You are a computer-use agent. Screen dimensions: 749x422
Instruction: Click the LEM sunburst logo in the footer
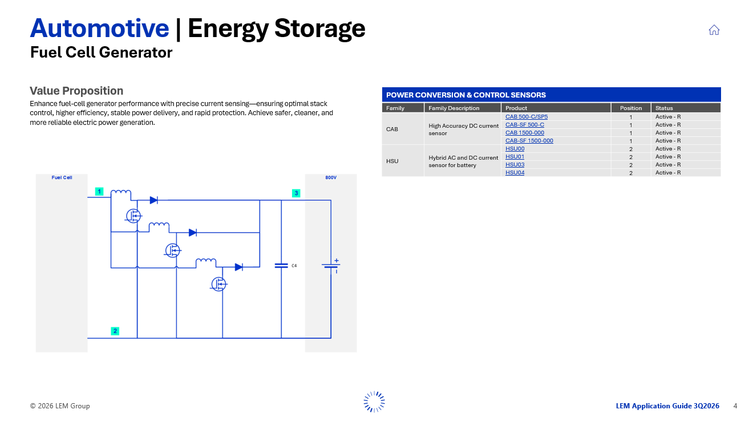click(x=374, y=402)
